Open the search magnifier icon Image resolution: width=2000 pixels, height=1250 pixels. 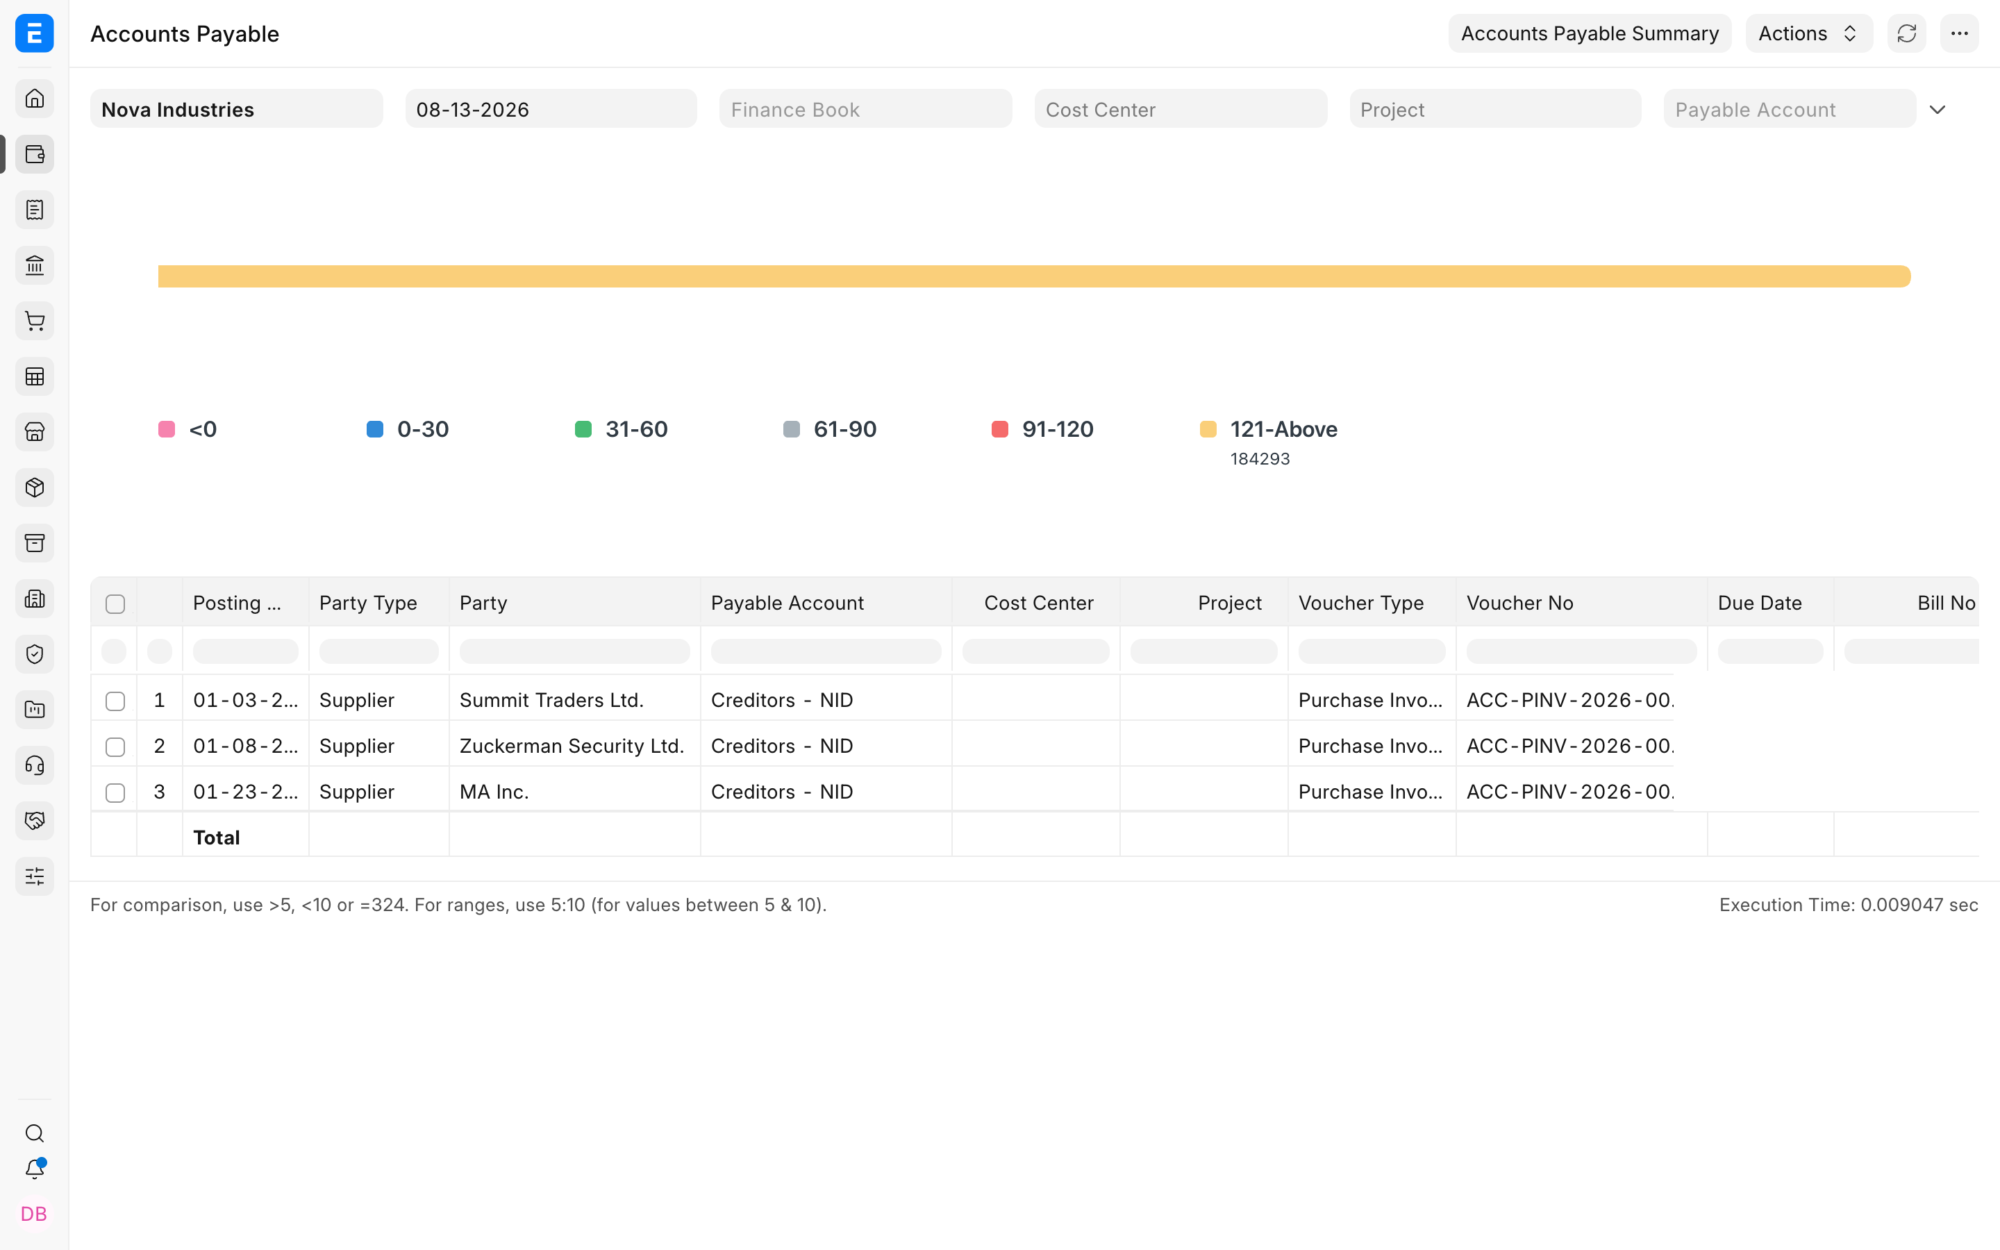click(x=34, y=1133)
